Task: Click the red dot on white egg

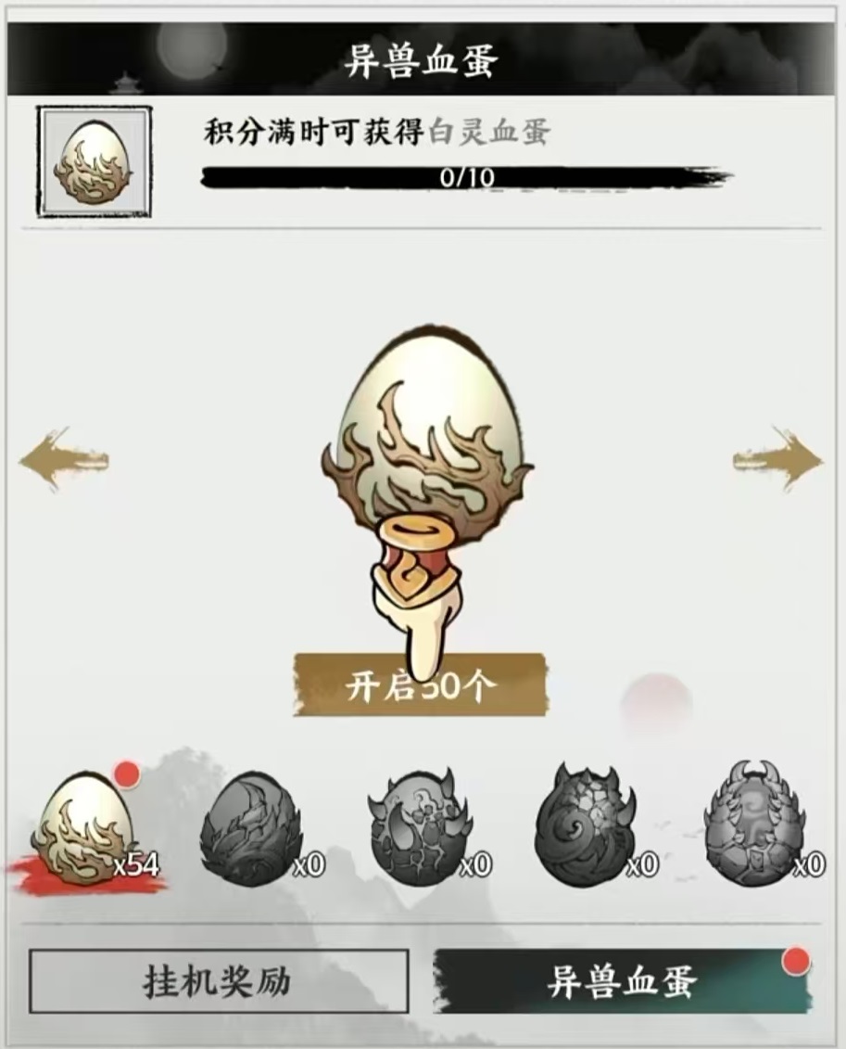Action: [127, 774]
